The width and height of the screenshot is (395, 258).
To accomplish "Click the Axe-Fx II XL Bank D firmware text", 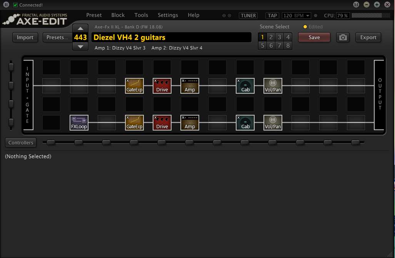I will [128, 26].
